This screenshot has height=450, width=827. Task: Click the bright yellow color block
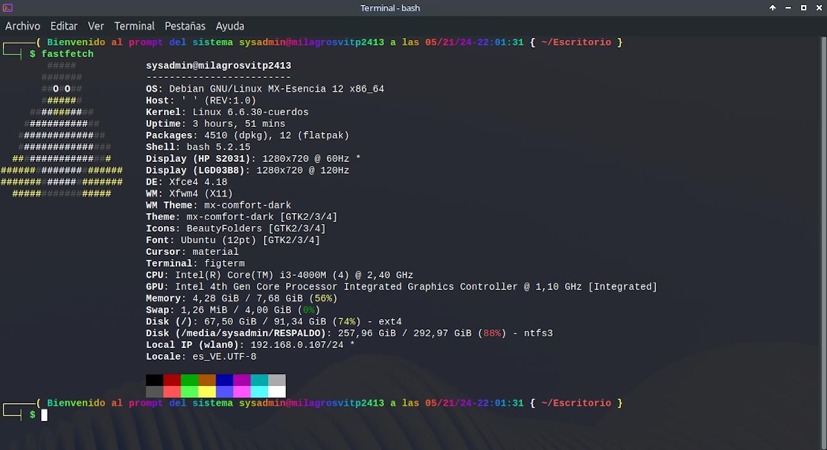pos(207,391)
